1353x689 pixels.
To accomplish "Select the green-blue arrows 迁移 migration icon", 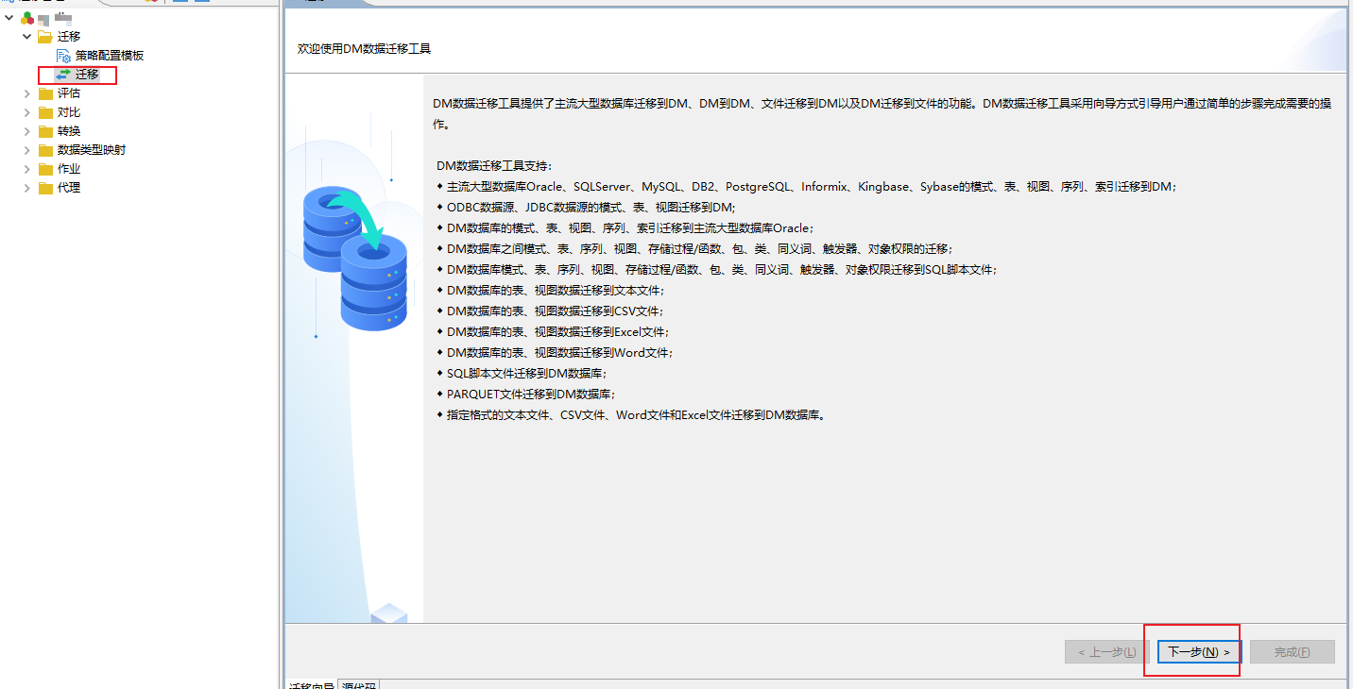I will pos(64,75).
